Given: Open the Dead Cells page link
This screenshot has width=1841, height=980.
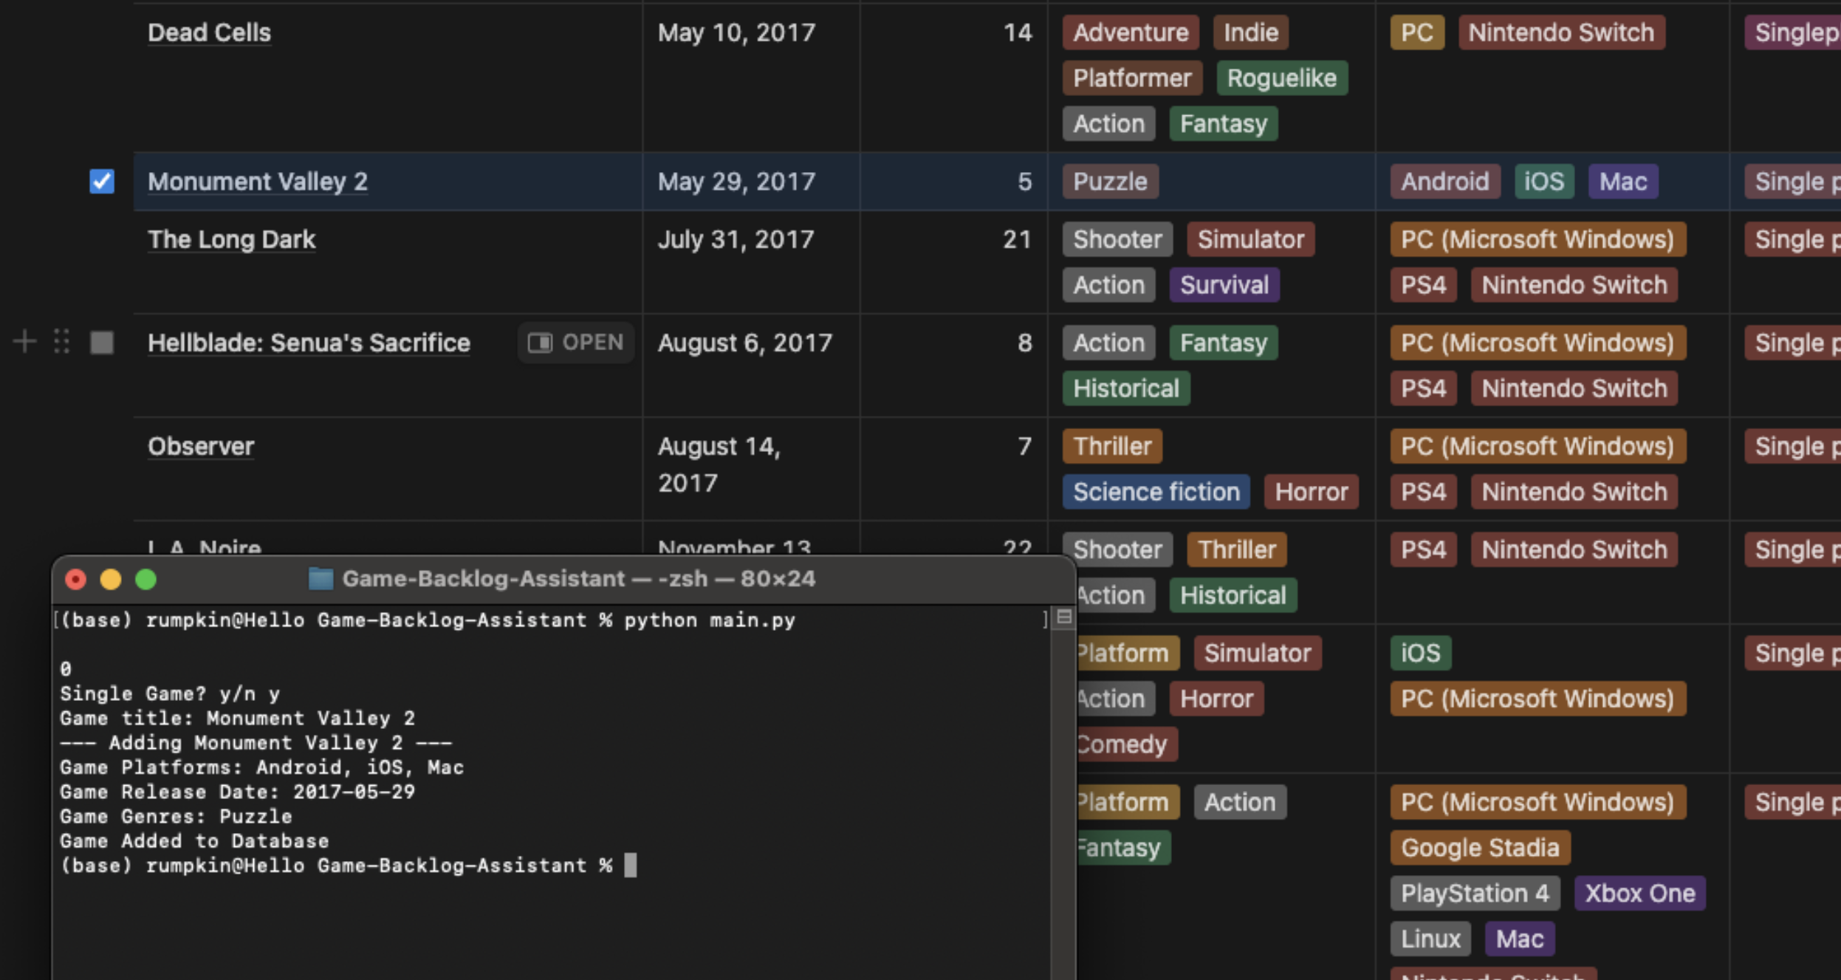Looking at the screenshot, I should pyautogui.click(x=209, y=32).
